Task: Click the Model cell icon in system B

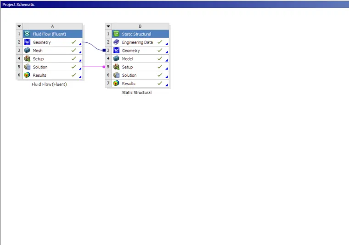Action: [x=116, y=58]
